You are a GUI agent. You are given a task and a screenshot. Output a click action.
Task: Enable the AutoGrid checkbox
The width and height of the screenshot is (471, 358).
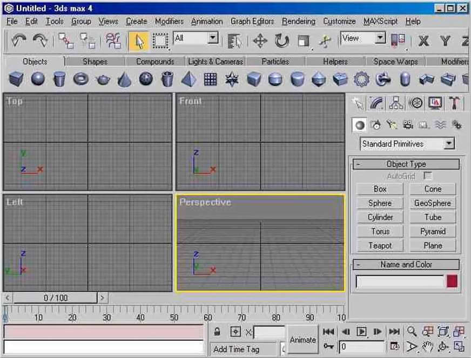pyautogui.click(x=427, y=176)
